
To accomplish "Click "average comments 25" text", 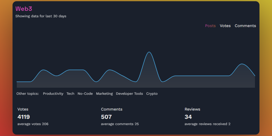I will 120,124.
